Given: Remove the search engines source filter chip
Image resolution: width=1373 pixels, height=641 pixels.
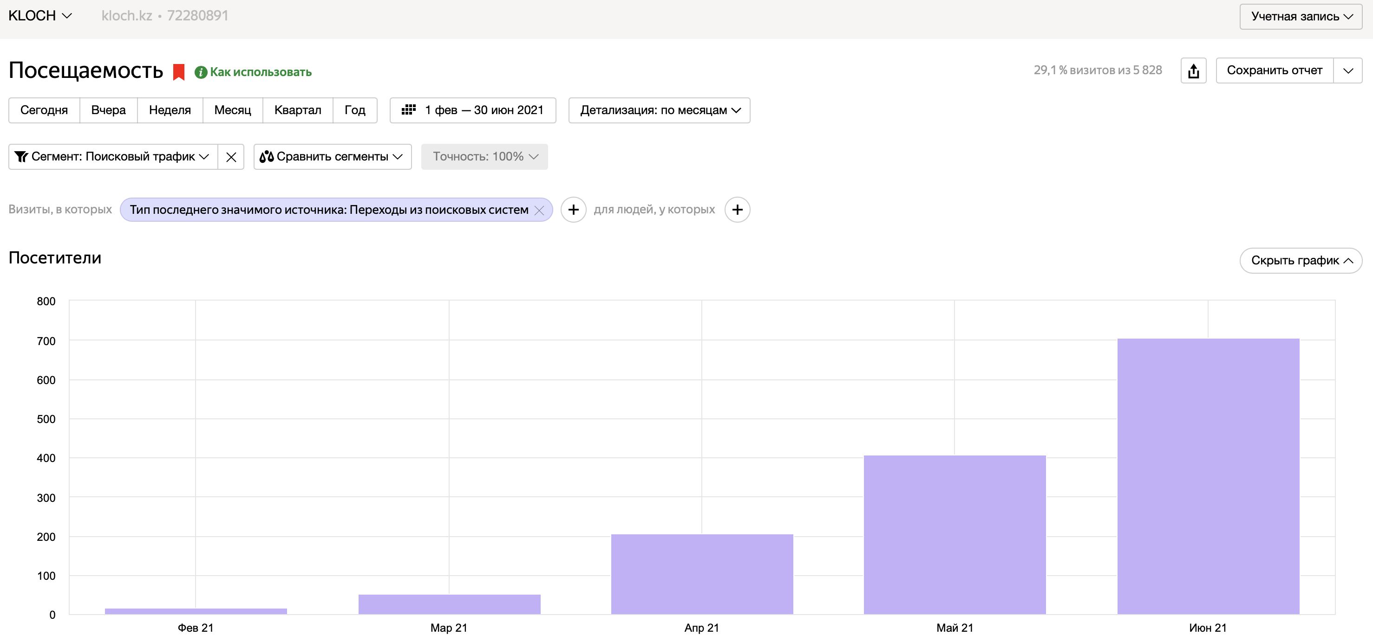Looking at the screenshot, I should (539, 210).
